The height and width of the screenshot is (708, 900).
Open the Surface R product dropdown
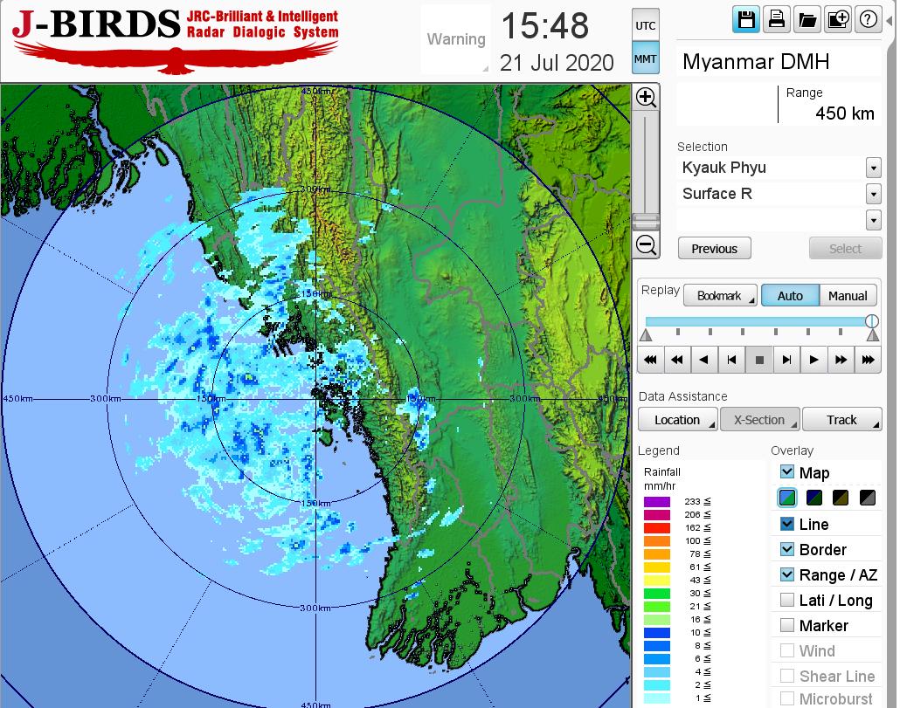[873, 194]
